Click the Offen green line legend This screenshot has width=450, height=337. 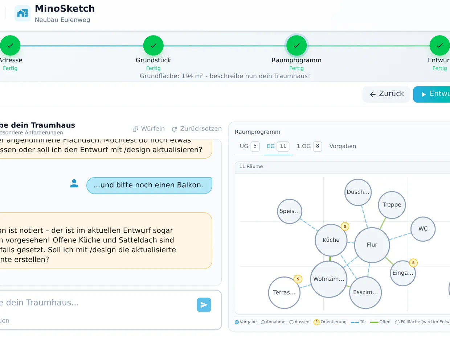[374, 322]
